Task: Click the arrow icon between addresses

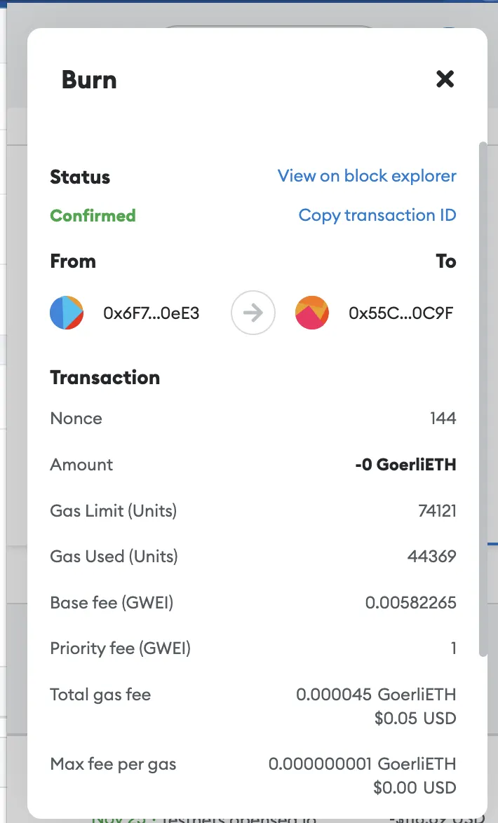Action: tap(253, 313)
